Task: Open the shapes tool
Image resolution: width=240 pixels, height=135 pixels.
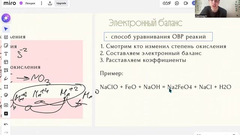Action: 6,70
